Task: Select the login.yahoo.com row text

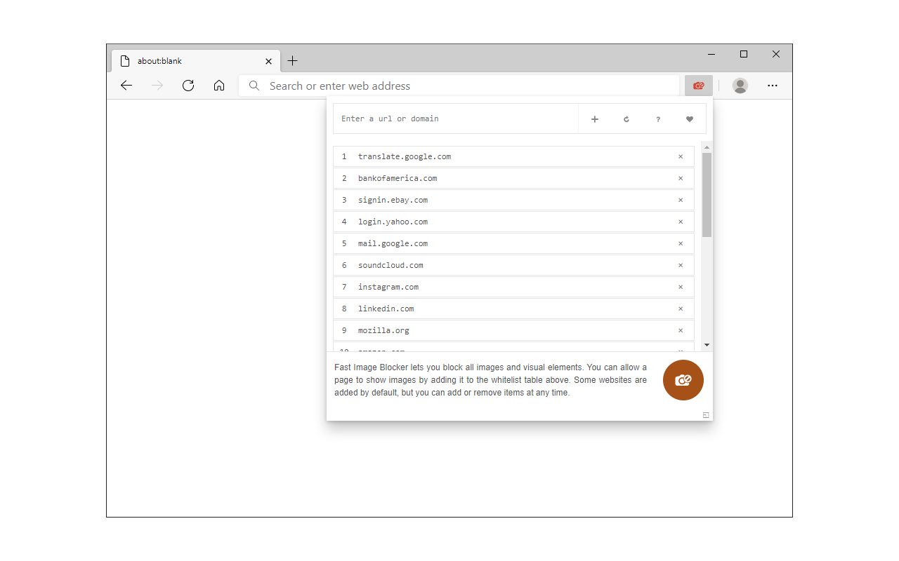Action: (393, 222)
